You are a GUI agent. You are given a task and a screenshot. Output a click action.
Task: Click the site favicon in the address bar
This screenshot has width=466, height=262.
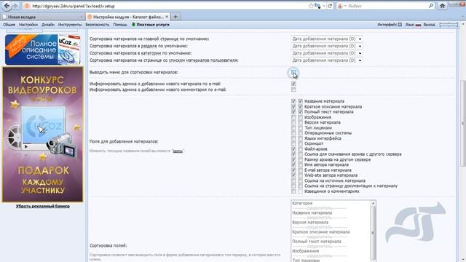click(27, 6)
